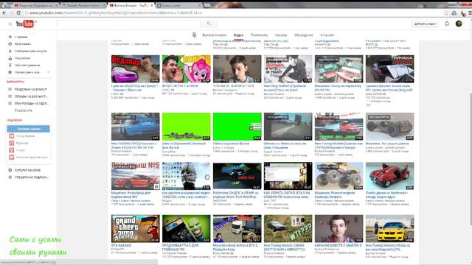Image resolution: width=472 pixels, height=265 pixels.
Task: Click the triangle extension icon in toolbar
Action: (454, 13)
